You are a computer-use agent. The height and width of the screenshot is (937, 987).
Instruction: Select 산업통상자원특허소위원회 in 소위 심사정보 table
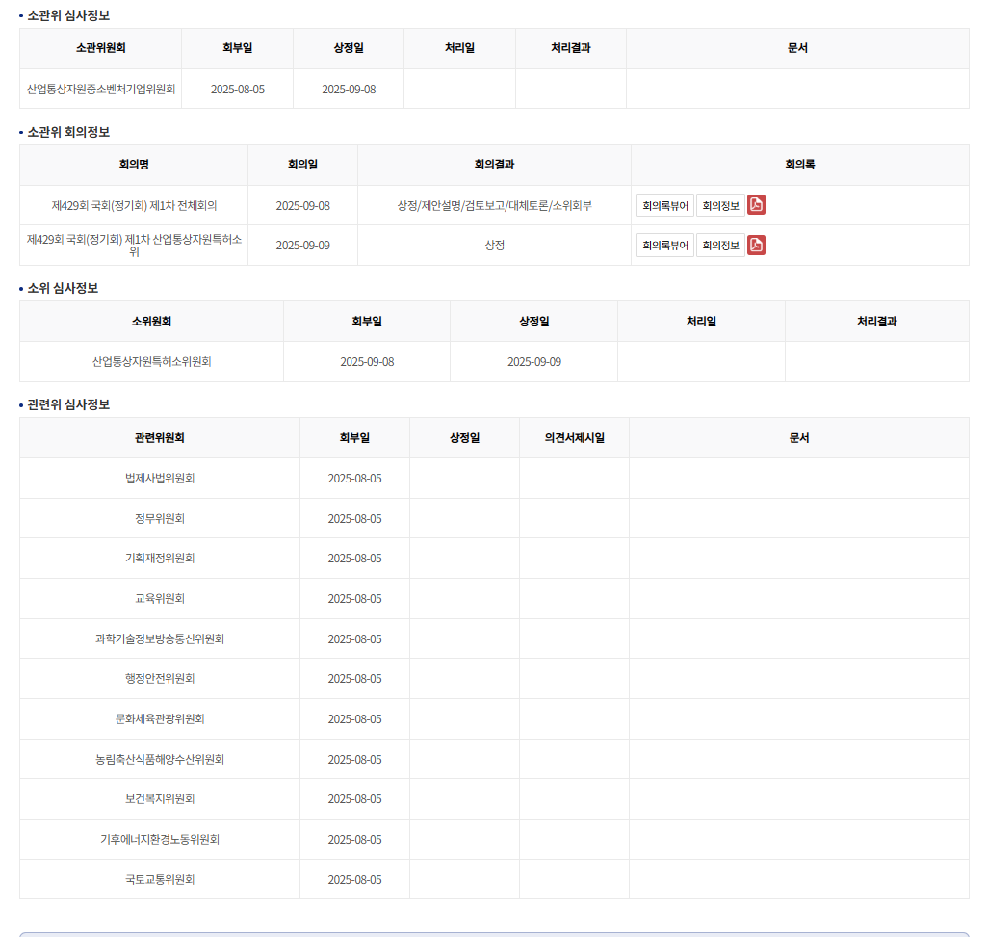point(151,362)
